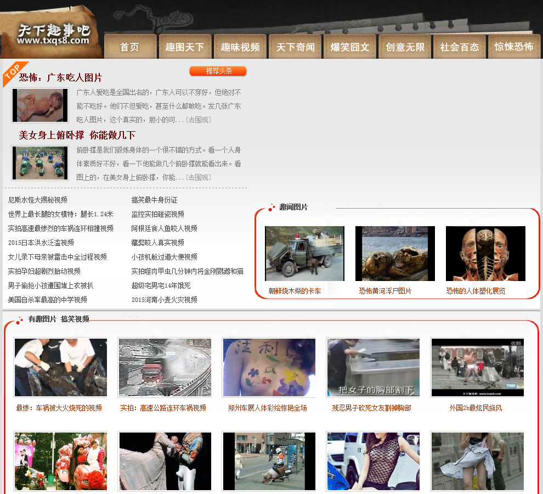Open caption link 恐怖黄河浮尸图片
The width and height of the screenshot is (543, 494).
click(x=385, y=291)
